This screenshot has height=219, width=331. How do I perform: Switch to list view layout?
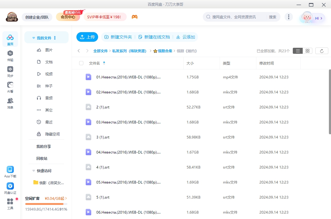click(x=298, y=51)
